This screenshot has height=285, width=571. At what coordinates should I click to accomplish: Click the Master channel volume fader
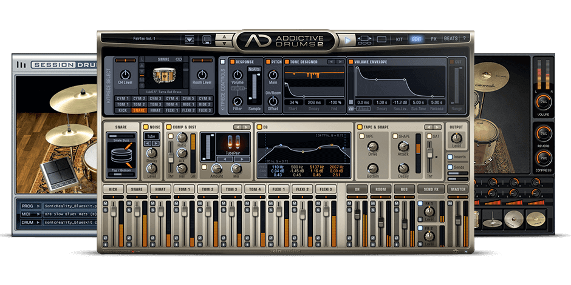[458, 220]
